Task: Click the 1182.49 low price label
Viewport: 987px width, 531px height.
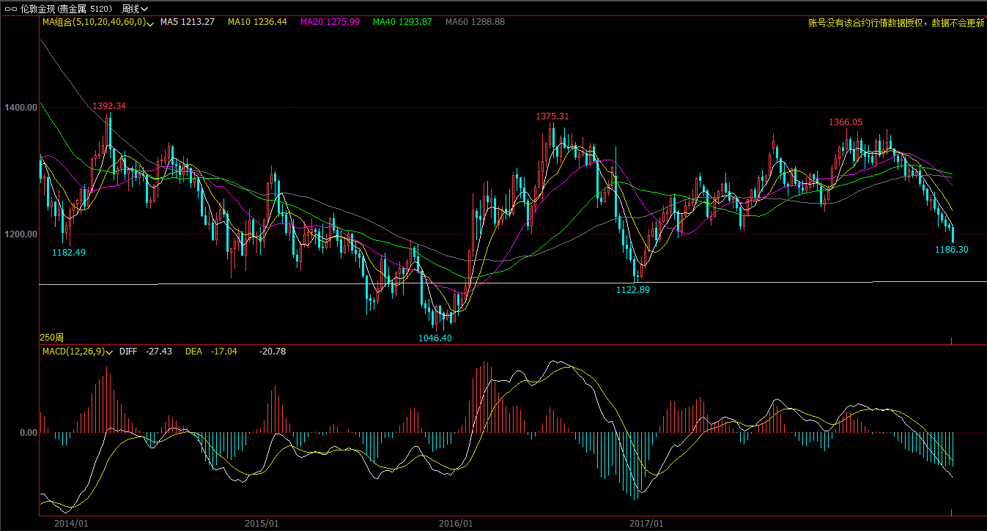Action: coord(69,252)
